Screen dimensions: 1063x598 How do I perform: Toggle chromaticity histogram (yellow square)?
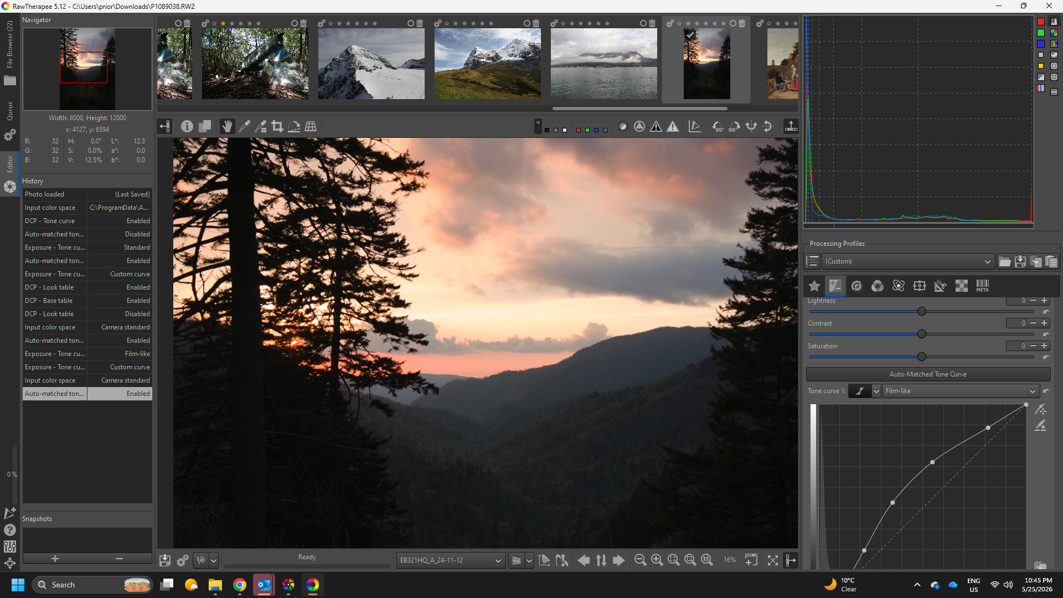click(1041, 66)
